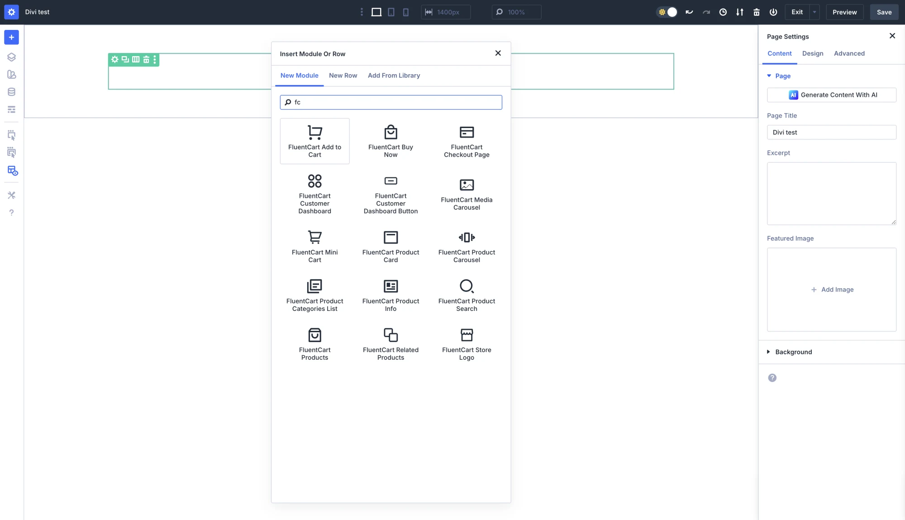Click the undo arrow icon

click(689, 12)
